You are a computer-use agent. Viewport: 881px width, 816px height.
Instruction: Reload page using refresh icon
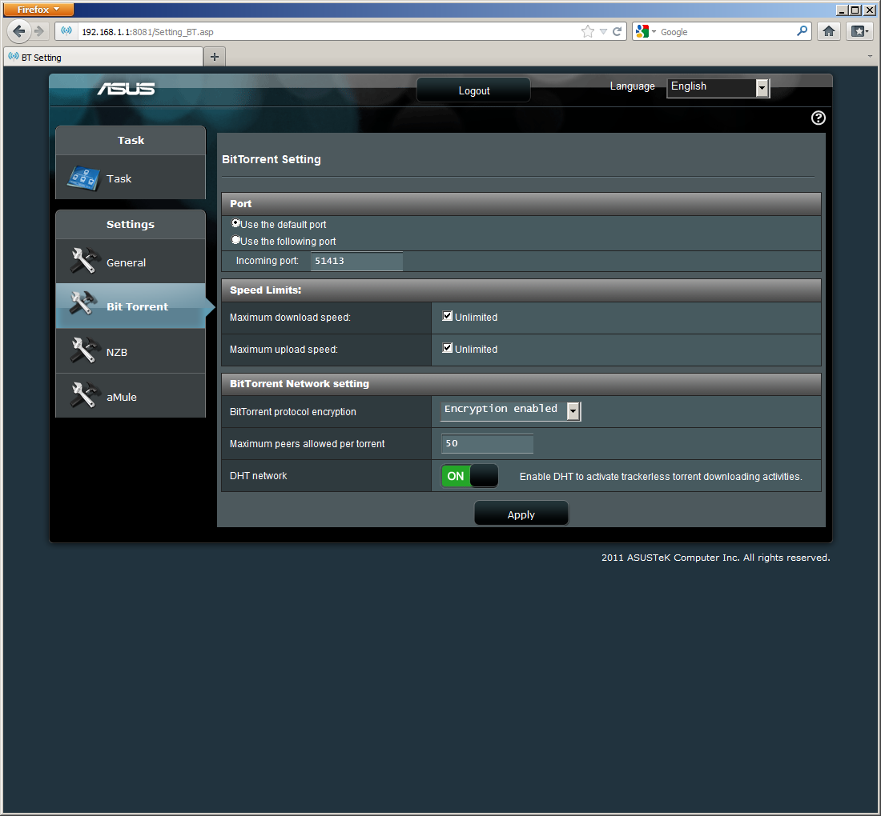point(618,31)
